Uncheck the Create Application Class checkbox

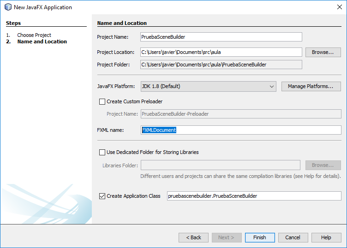pyautogui.click(x=102, y=196)
